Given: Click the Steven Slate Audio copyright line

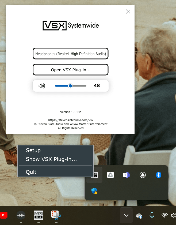Looking at the screenshot, I should point(71,124).
